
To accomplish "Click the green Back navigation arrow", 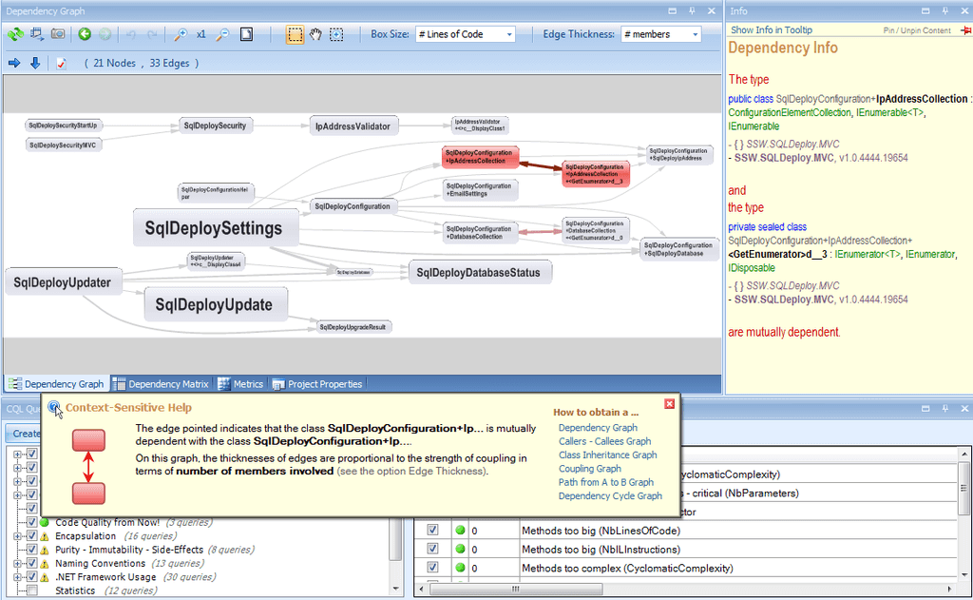I will (x=84, y=34).
